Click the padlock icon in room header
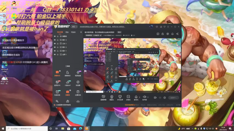The height and width of the screenshot is (131, 234). (163, 34)
